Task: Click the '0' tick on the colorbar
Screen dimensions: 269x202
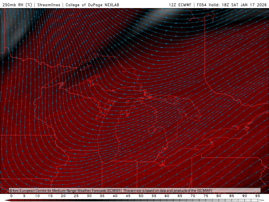Action: (x=11, y=196)
